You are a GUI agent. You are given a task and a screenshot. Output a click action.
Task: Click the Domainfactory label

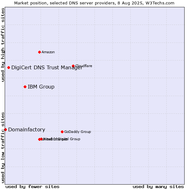pos(27,129)
